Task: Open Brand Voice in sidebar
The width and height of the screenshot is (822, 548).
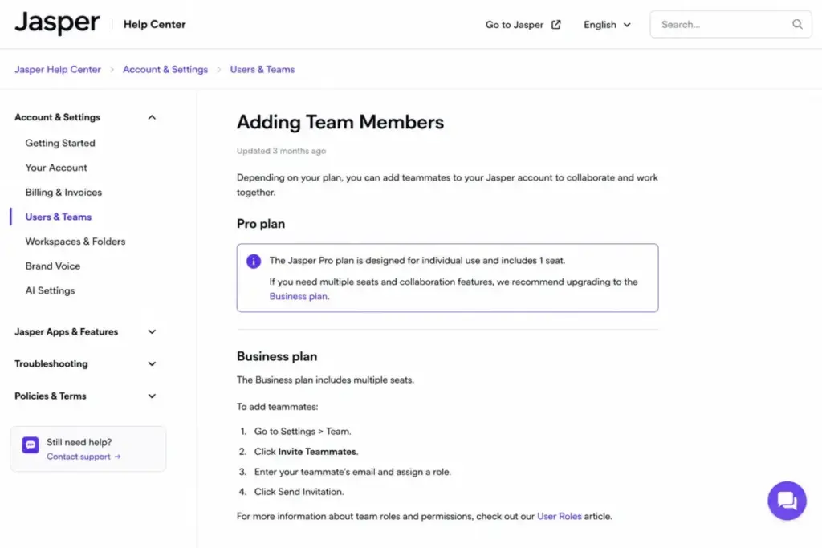Action: tap(53, 266)
